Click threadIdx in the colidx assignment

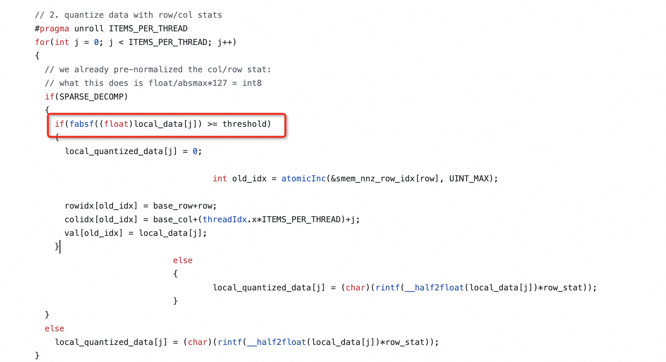[x=225, y=220]
